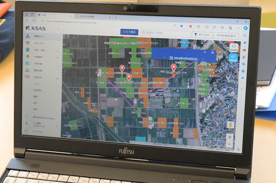The height and width of the screenshot is (183, 276).
Task: Open the browser split screen icon
Action: pos(207,27)
